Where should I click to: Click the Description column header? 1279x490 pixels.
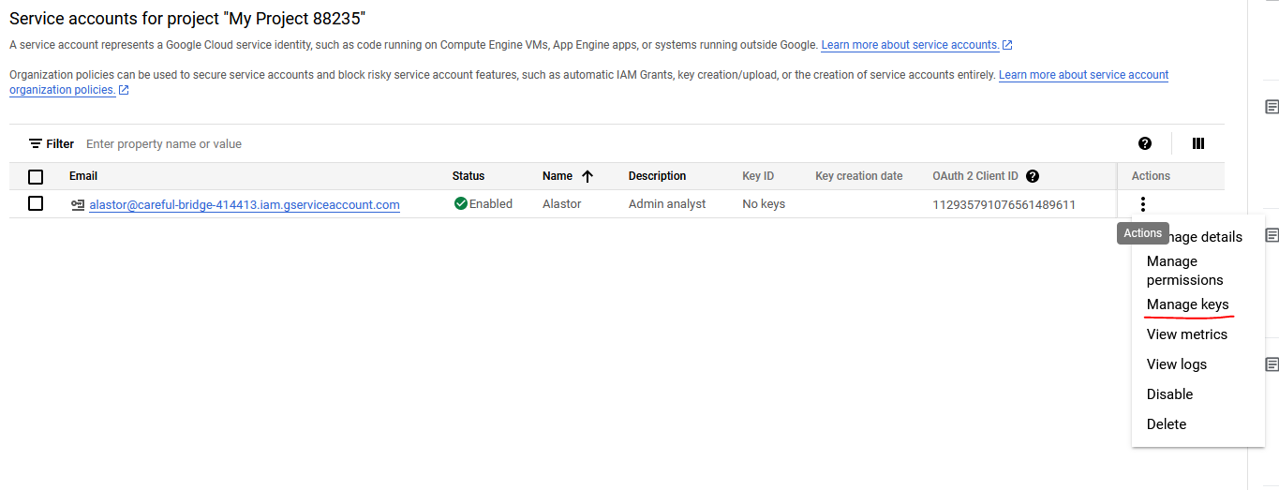[657, 176]
